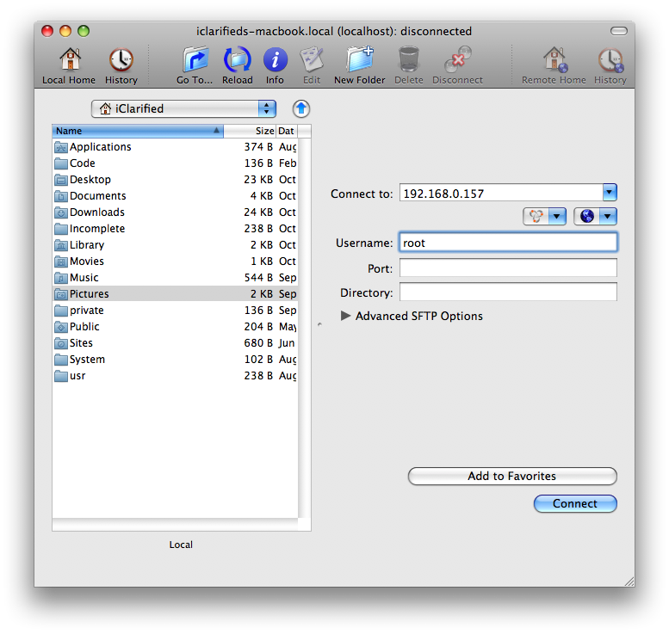Click the Remote Home toolbar icon
Image resolution: width=669 pixels, height=634 pixels.
tap(553, 61)
